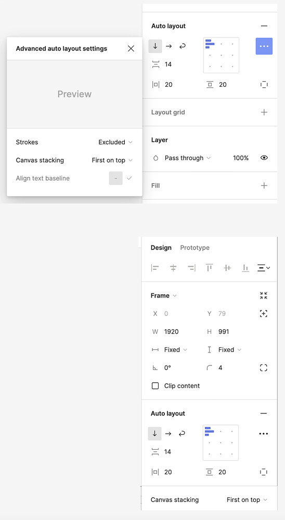Open Canvas stacking dropdown in advanced settings
Viewport: 285px width, 520px height.
click(x=112, y=160)
